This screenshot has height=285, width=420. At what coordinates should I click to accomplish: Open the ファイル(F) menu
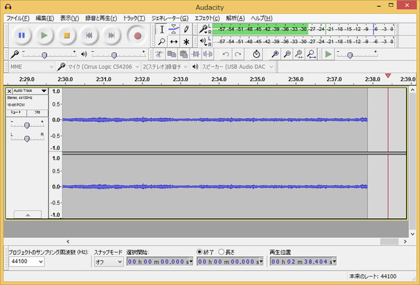click(18, 18)
